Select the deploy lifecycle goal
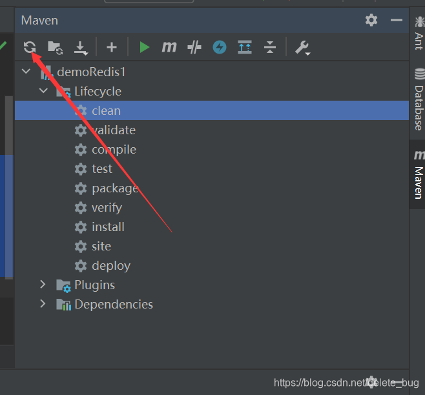This screenshot has height=395, width=425. click(x=212, y=265)
